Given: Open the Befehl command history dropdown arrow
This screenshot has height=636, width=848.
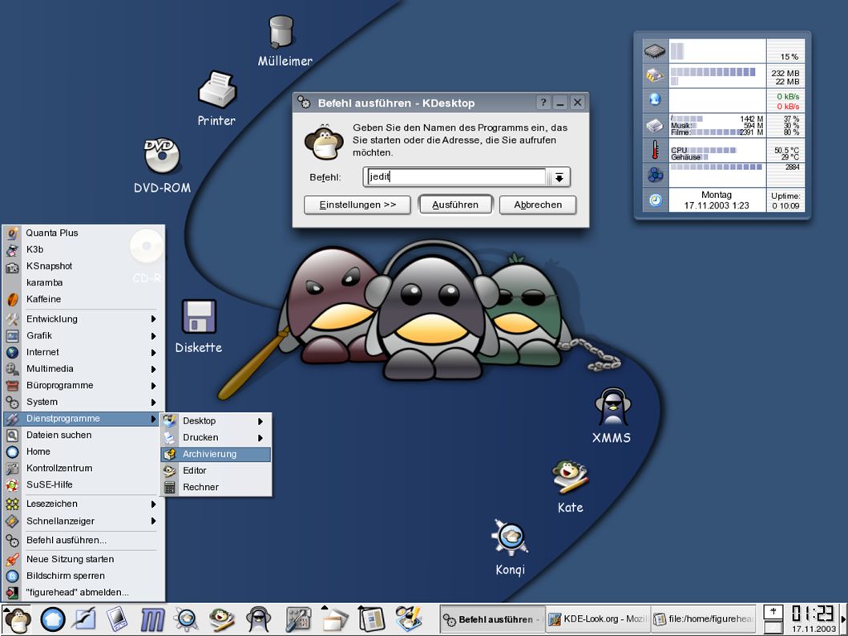Looking at the screenshot, I should [559, 177].
